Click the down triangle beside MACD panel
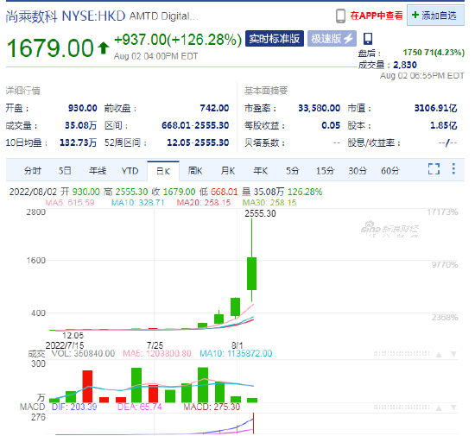The height and width of the screenshot is (436, 475). pos(453,408)
